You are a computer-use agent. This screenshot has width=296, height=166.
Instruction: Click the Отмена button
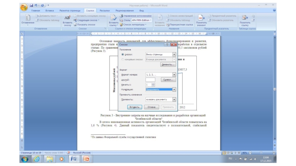click(x=151, y=107)
